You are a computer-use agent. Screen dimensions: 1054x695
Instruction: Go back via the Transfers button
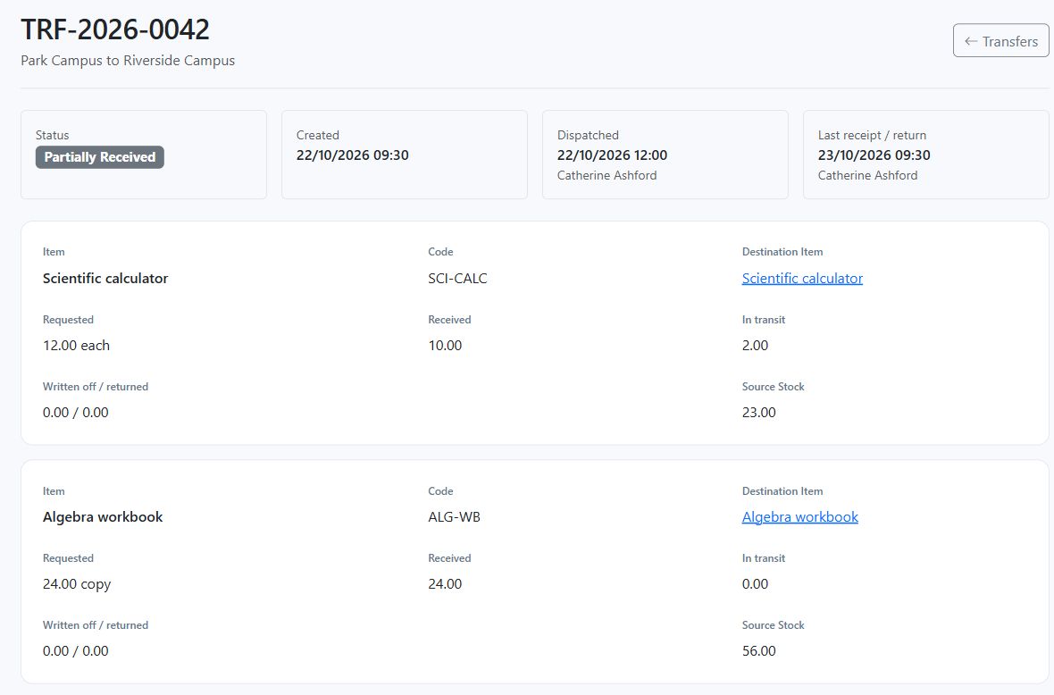pyautogui.click(x=1001, y=41)
